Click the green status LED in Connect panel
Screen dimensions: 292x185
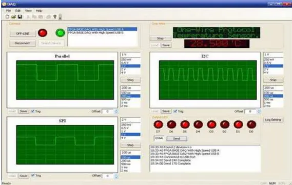[x=61, y=33]
